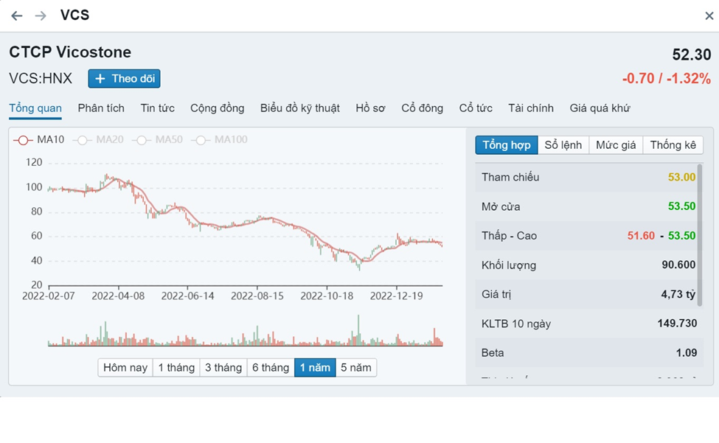Go to the Cổ tức tab
Viewport: 719px width, 443px height.
point(476,108)
